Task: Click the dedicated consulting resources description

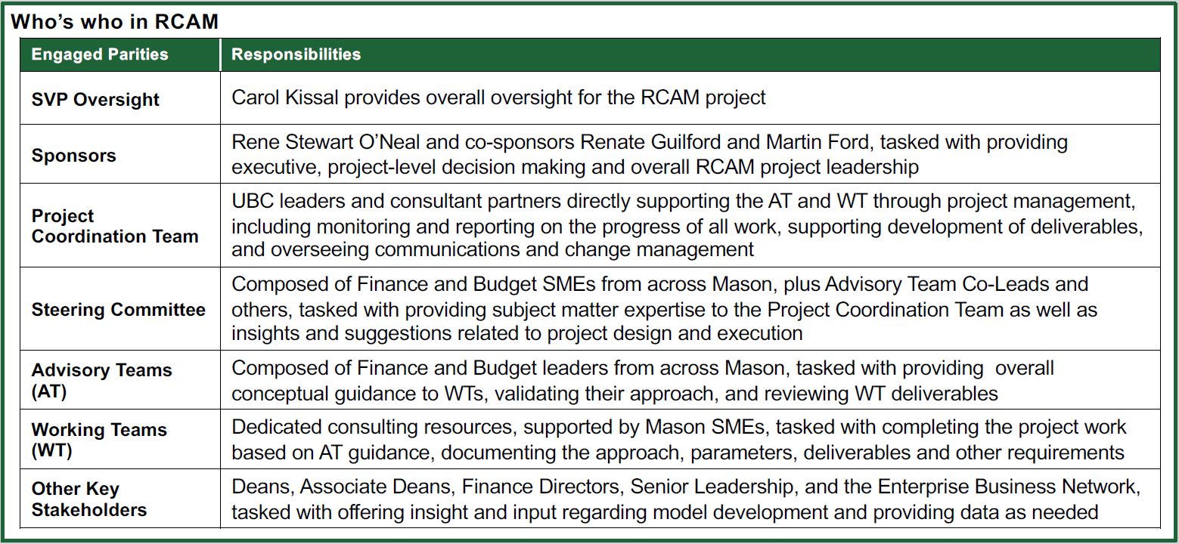Action: tap(678, 440)
